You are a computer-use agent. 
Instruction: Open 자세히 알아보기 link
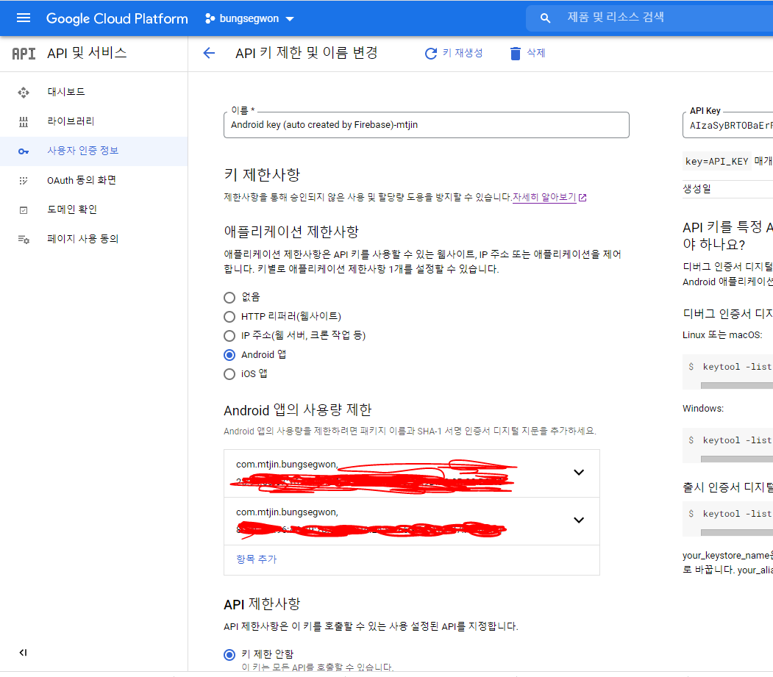tap(544, 197)
